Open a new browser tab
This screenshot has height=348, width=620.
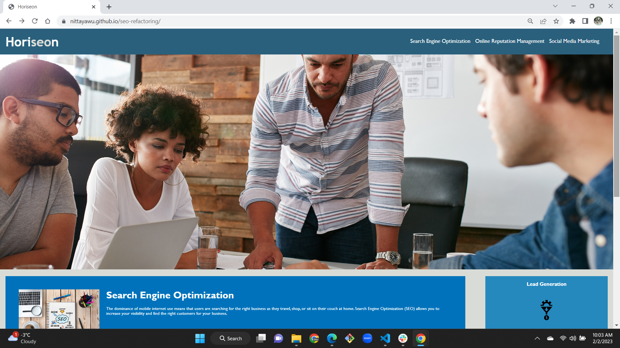point(109,7)
